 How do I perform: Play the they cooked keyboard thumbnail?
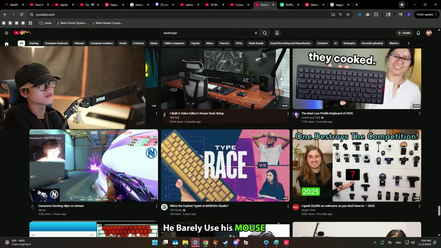pos(357,79)
